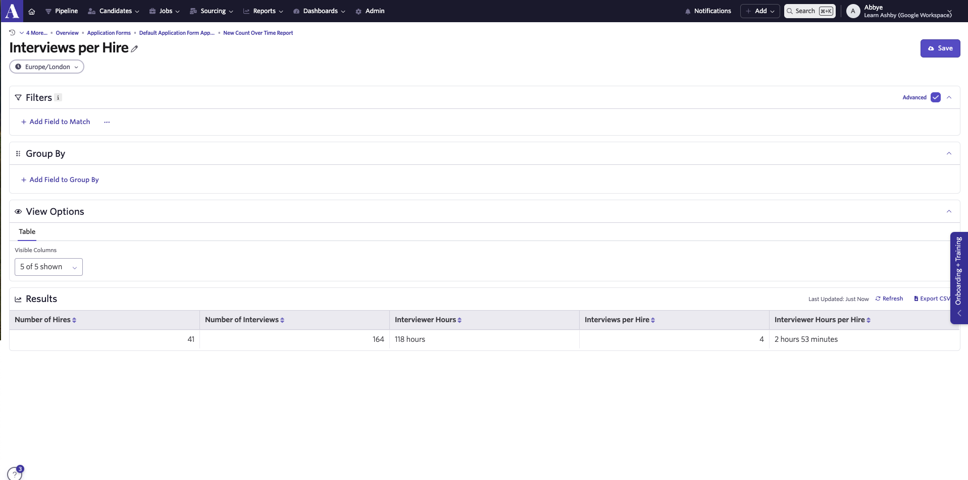Collapse the View Options section

(949, 212)
